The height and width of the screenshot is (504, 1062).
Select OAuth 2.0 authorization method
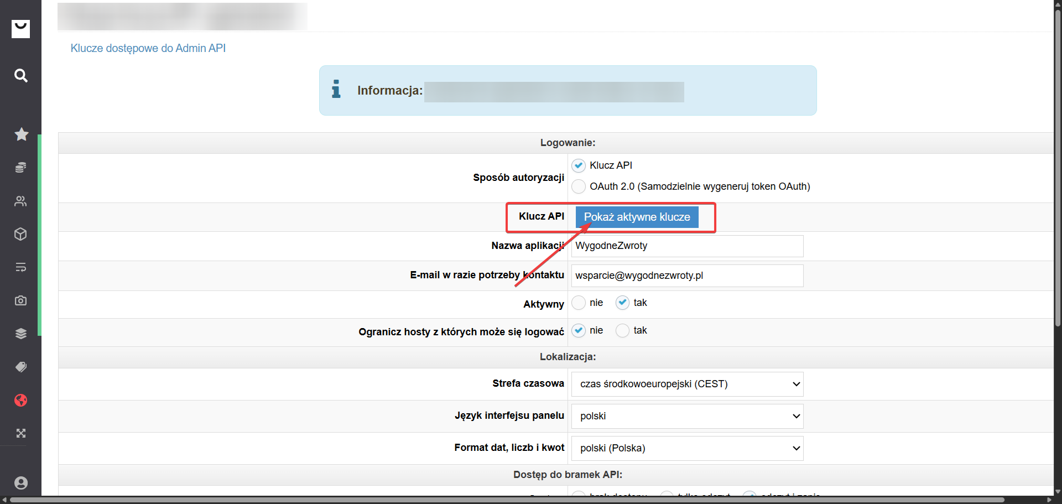coord(579,186)
